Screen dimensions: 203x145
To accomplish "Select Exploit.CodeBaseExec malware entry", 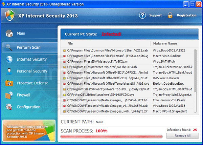I will (x=168, y=84).
